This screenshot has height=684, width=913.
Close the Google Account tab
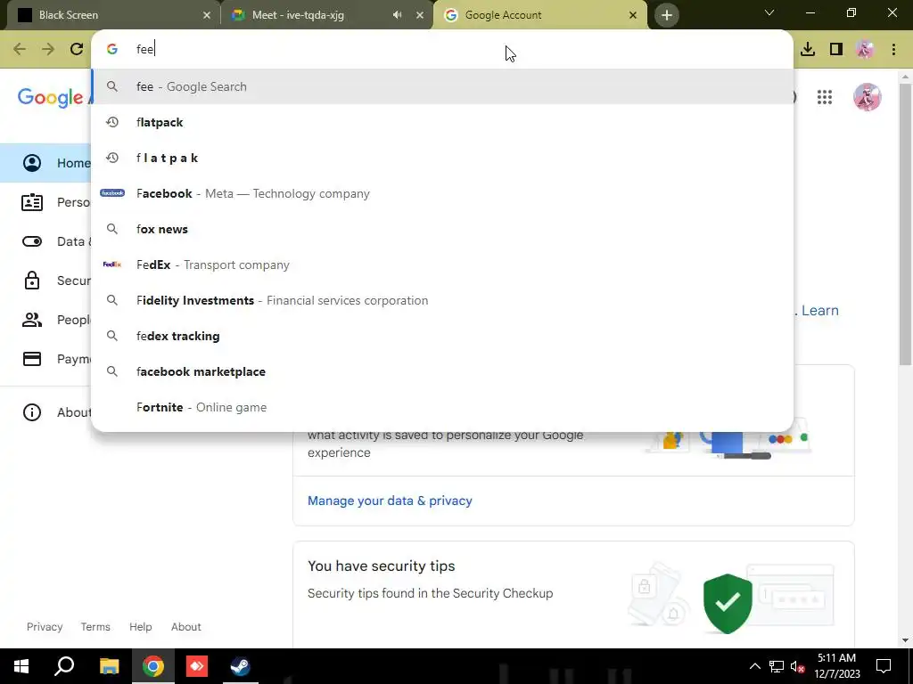[633, 15]
